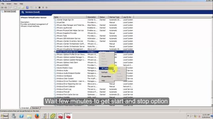Select the Windows Event Log row
This screenshot has height=119, width=213.
tap(94, 89)
